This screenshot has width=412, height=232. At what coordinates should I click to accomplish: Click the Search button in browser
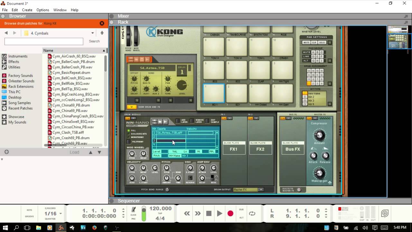[x=94, y=41]
